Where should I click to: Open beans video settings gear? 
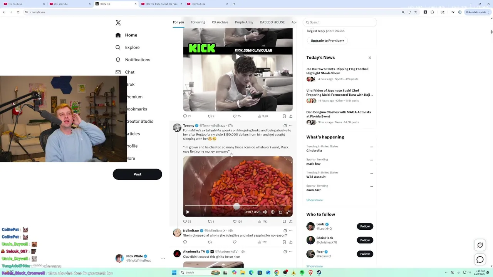[x=273, y=212]
